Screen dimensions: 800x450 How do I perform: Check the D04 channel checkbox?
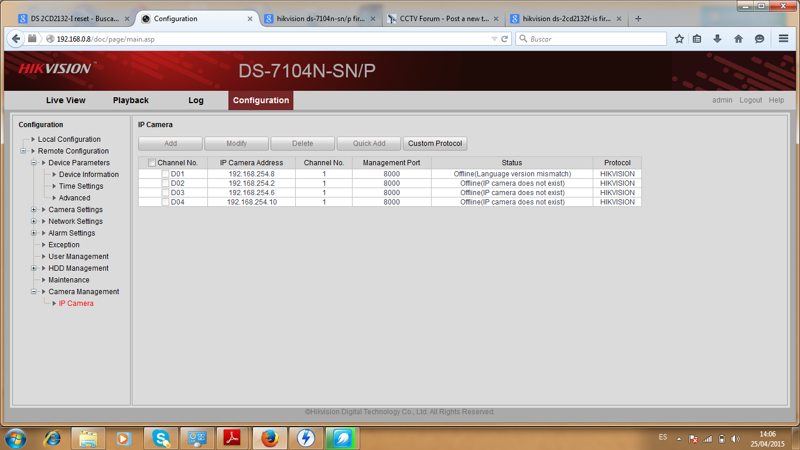166,202
